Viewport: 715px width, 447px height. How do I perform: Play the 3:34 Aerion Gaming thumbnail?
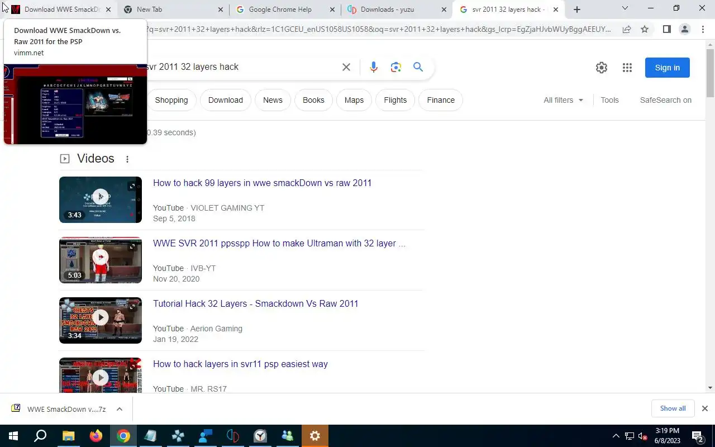click(101, 320)
